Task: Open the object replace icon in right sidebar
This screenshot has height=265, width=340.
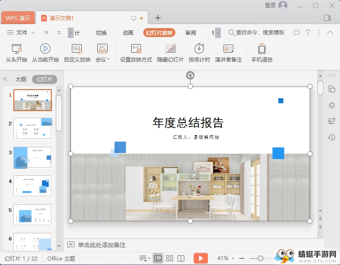Action: coord(332,89)
